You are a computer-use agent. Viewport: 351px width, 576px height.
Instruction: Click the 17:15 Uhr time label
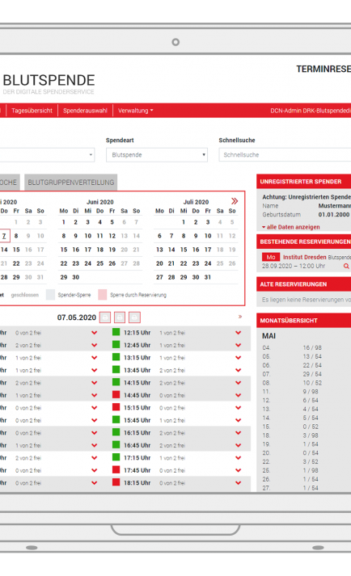click(x=137, y=458)
